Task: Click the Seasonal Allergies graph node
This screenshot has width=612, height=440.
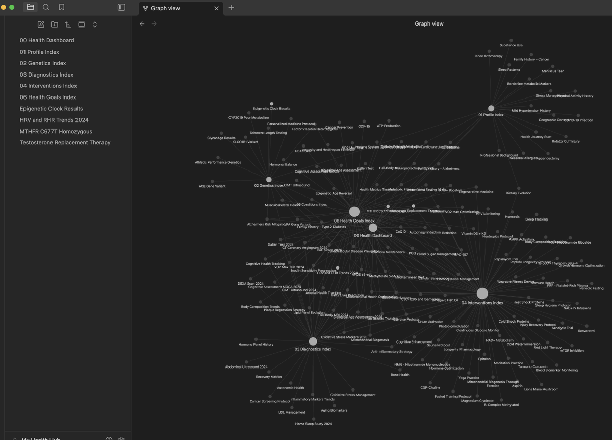Action: (523, 153)
